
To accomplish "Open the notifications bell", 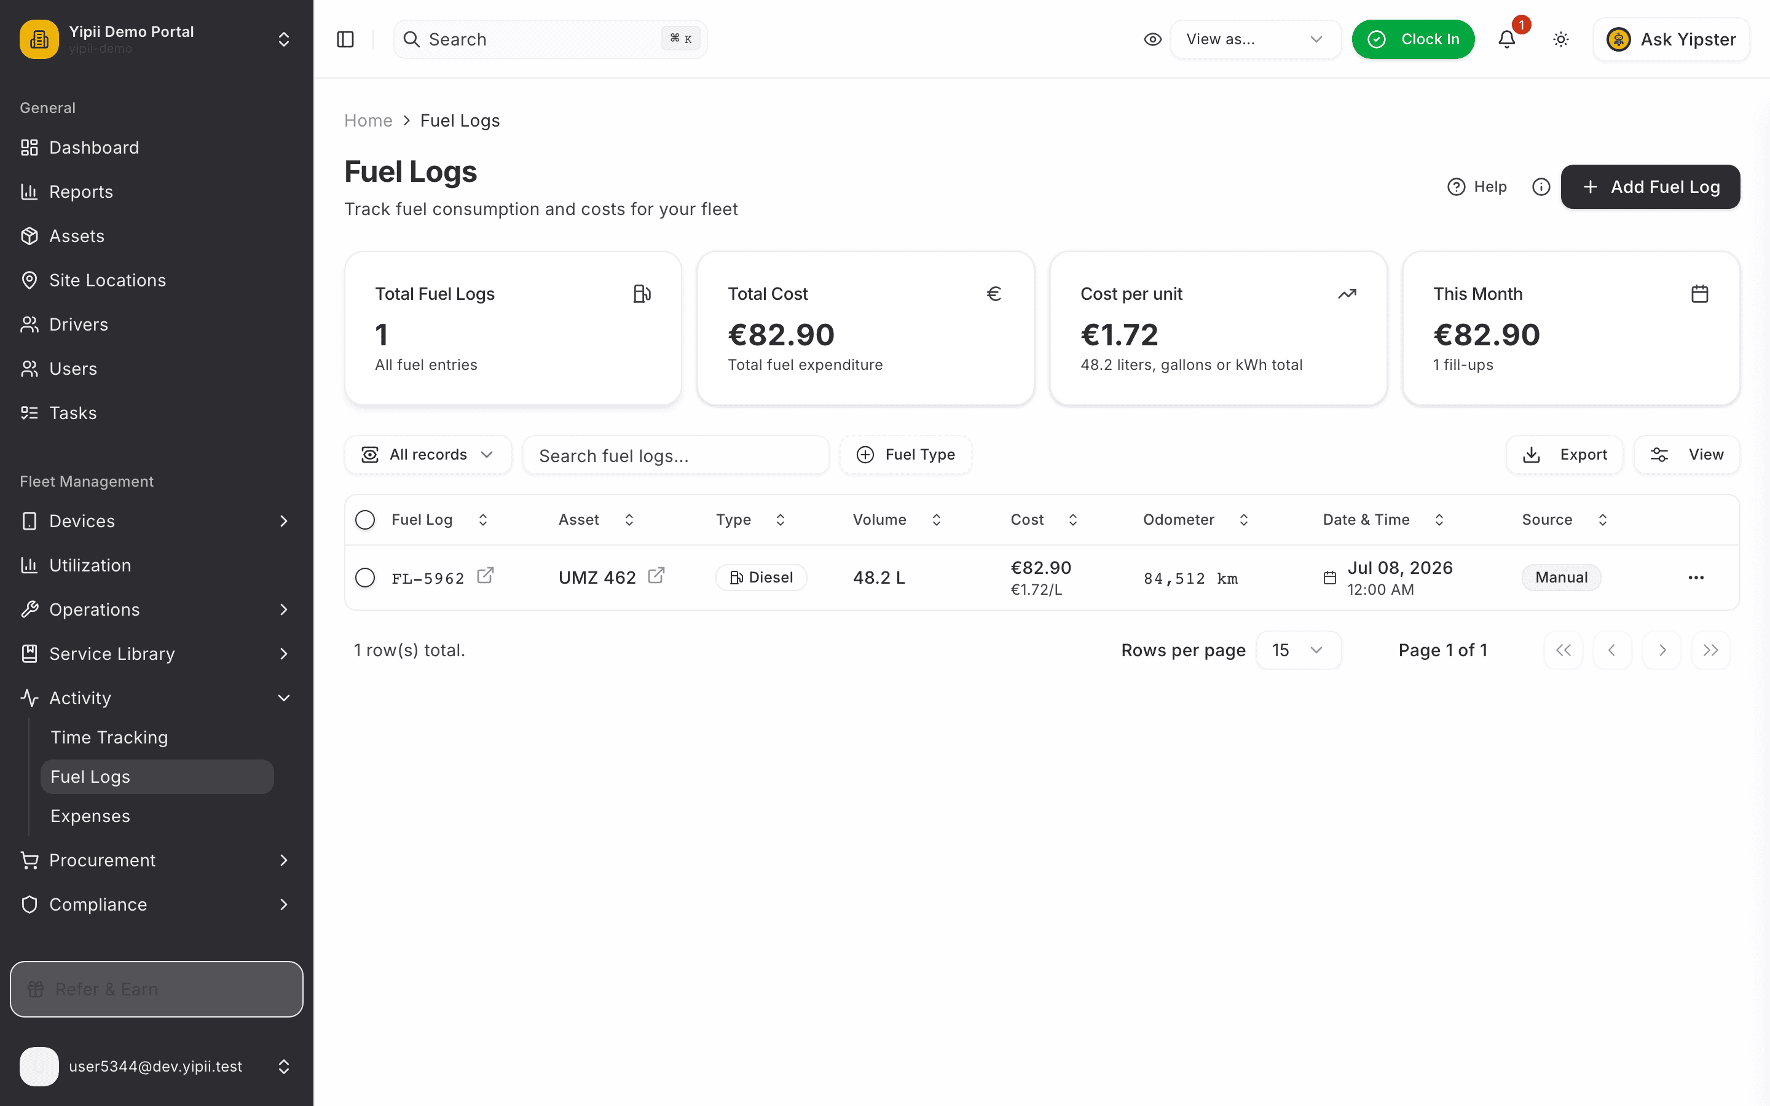I will [1507, 39].
